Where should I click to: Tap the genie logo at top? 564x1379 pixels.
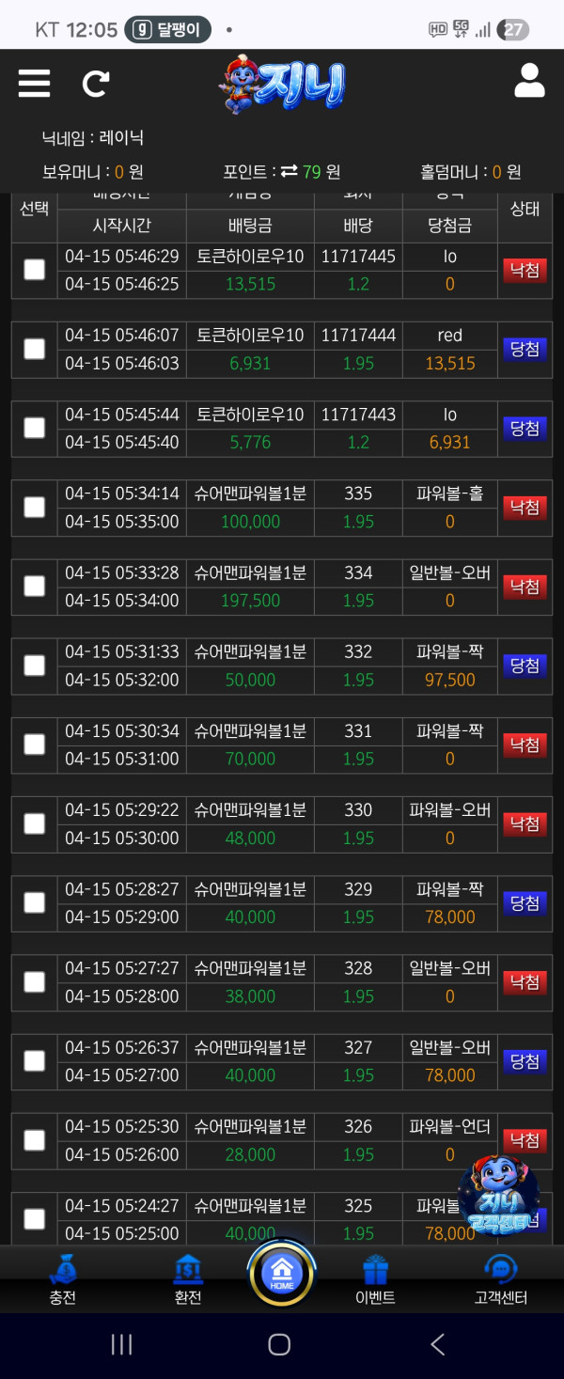pyautogui.click(x=282, y=84)
